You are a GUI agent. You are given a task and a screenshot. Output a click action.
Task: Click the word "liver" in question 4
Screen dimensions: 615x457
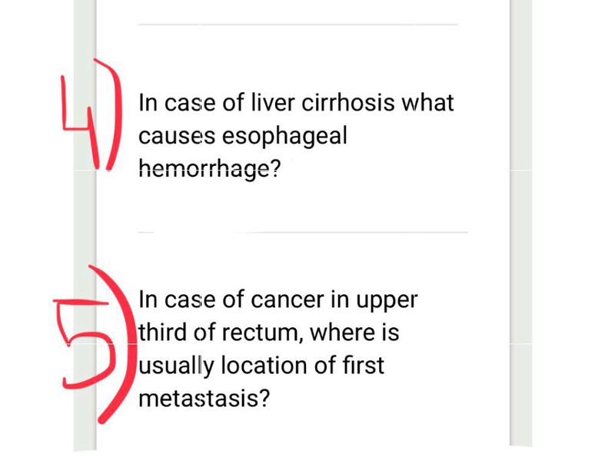pyautogui.click(x=274, y=103)
